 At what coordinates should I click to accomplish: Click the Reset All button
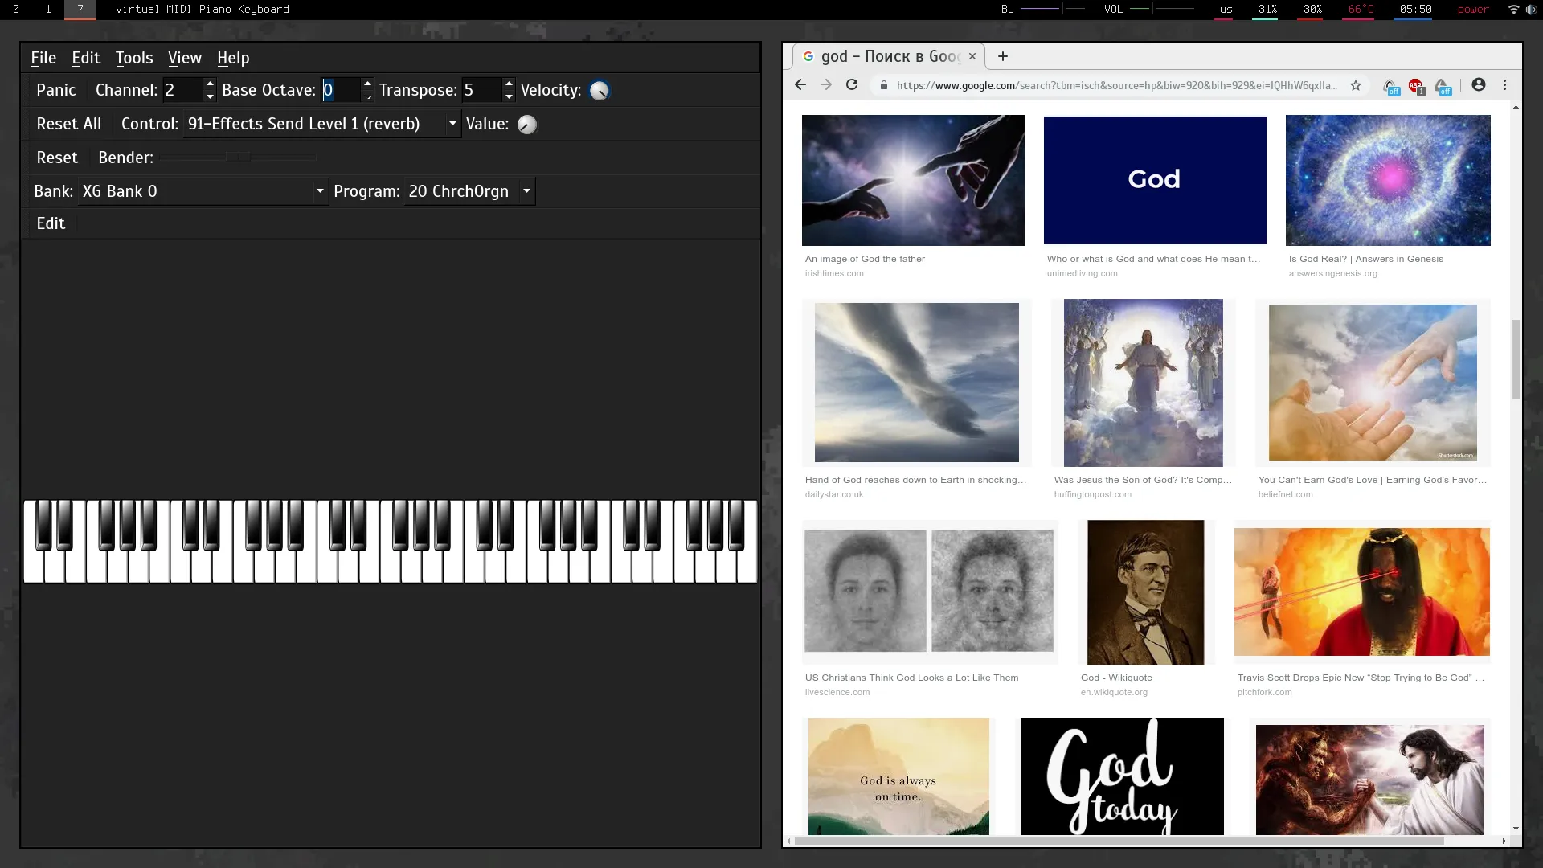pyautogui.click(x=68, y=124)
